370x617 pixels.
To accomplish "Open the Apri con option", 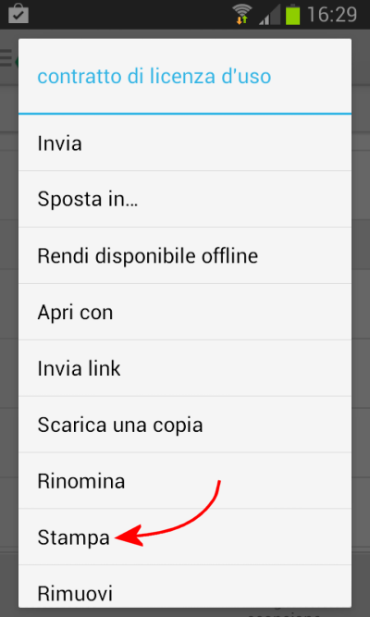I will click(x=185, y=312).
